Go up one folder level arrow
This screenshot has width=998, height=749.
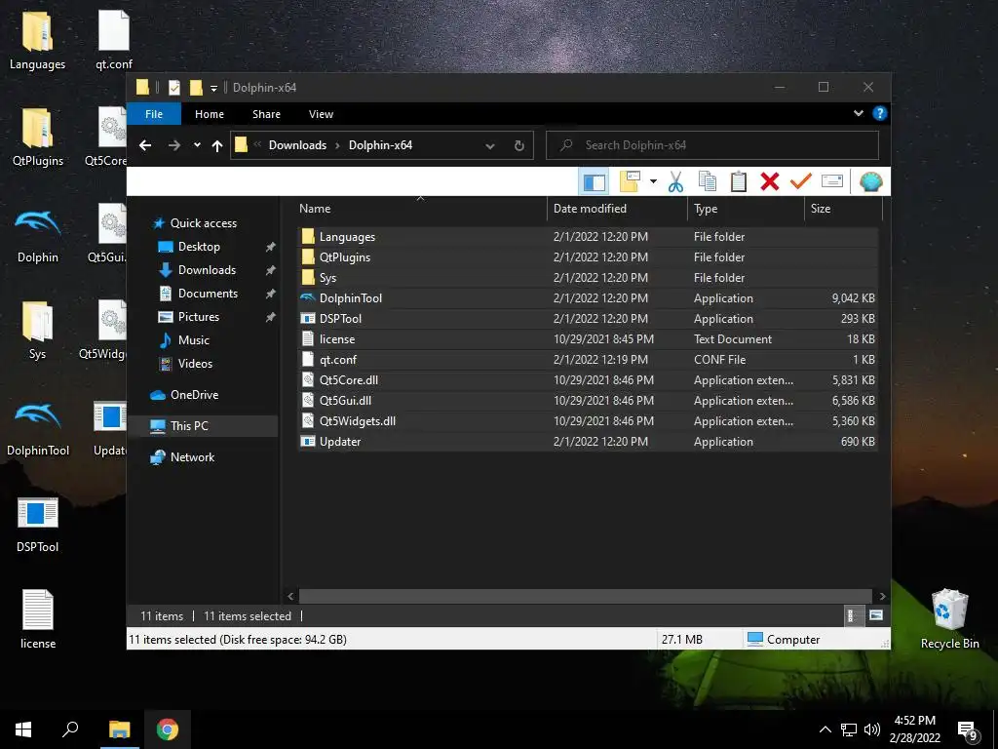coord(217,146)
